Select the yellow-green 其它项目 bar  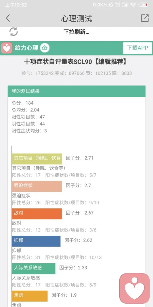click(37, 159)
